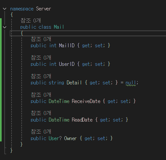Select the Mail class name

coord(59,27)
